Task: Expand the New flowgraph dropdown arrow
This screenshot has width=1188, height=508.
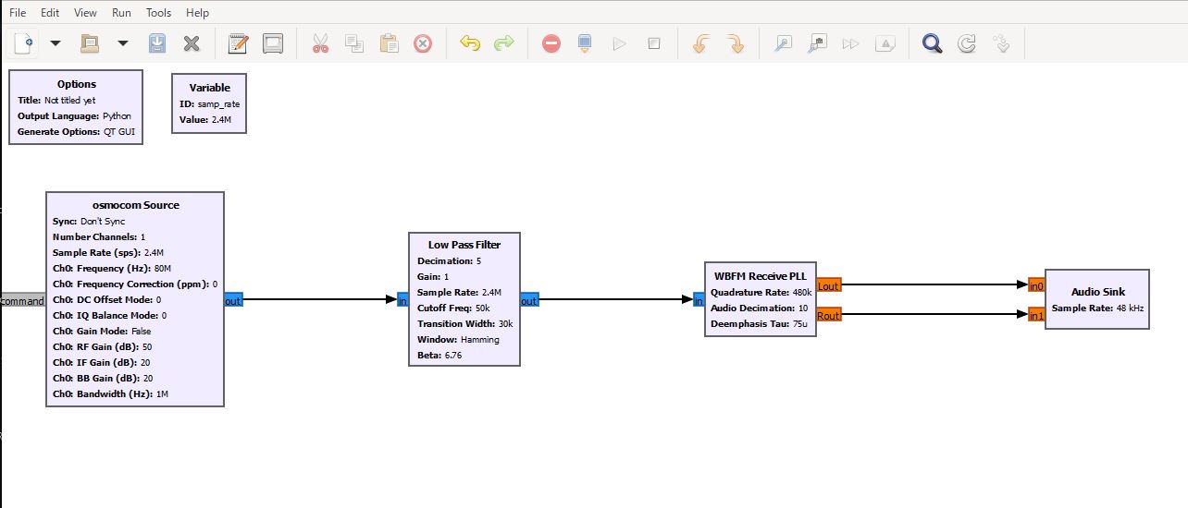Action: [x=55, y=43]
